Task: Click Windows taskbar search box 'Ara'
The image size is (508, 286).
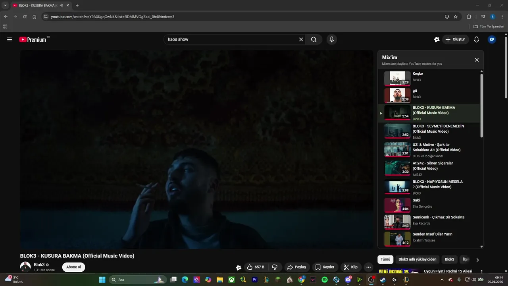Action: point(137,280)
